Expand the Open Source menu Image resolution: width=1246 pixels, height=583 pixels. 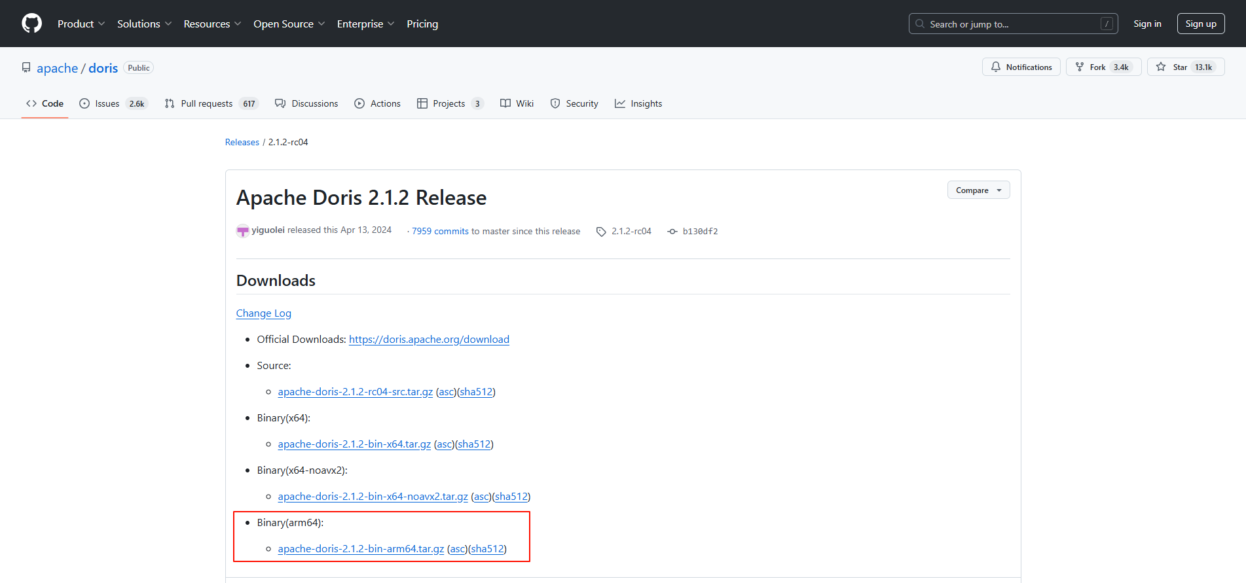tap(289, 24)
